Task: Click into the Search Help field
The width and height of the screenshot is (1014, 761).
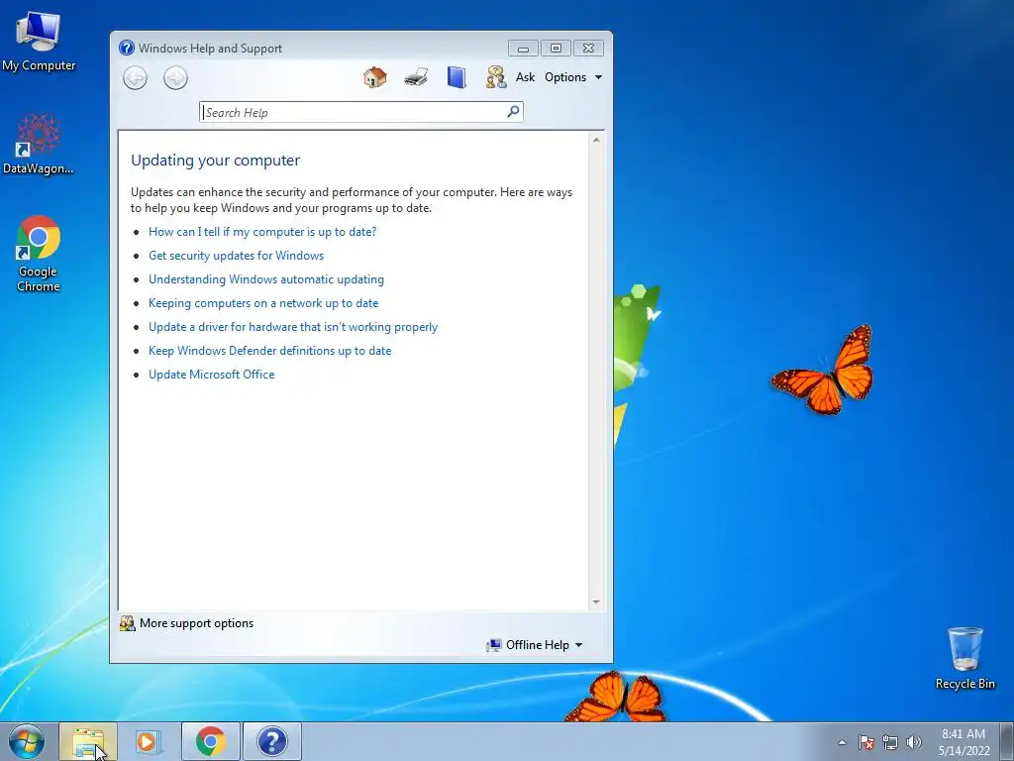Action: click(x=360, y=112)
